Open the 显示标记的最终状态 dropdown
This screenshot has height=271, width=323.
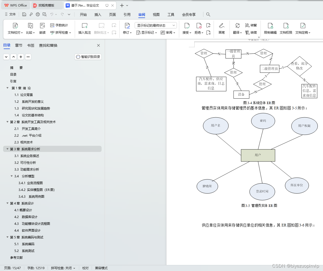156,25
